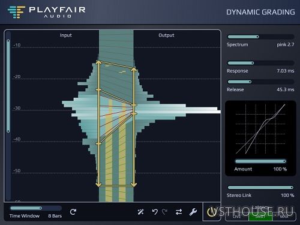
Task: Click the lower Output handle near -31 dB
Action: [134, 113]
